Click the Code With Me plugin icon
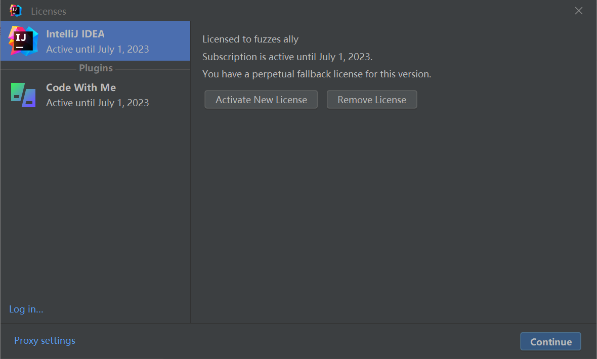The width and height of the screenshot is (597, 359). pyautogui.click(x=23, y=95)
